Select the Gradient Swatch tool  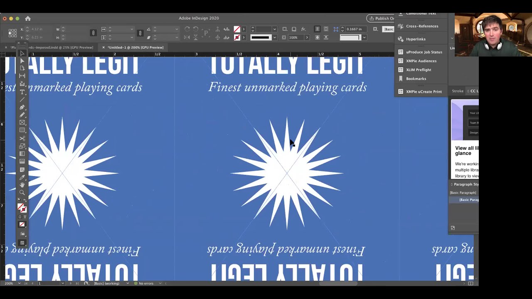(22, 154)
